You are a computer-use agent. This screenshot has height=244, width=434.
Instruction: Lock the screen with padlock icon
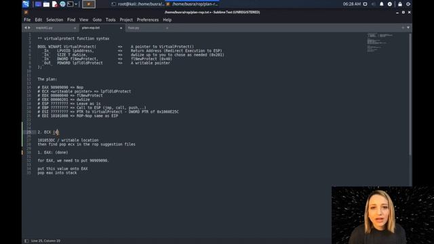coord(400,4)
